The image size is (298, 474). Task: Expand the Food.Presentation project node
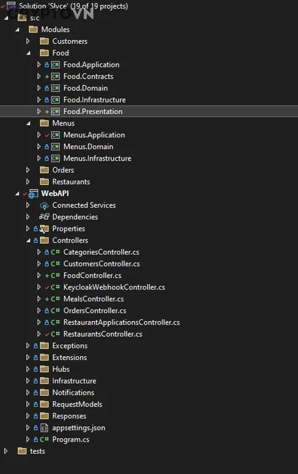pos(39,111)
